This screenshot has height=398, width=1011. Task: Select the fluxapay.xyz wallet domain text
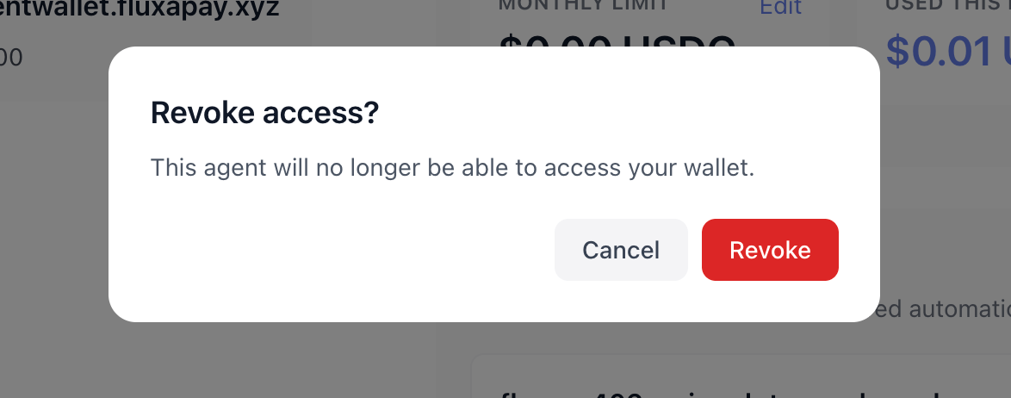(x=138, y=10)
